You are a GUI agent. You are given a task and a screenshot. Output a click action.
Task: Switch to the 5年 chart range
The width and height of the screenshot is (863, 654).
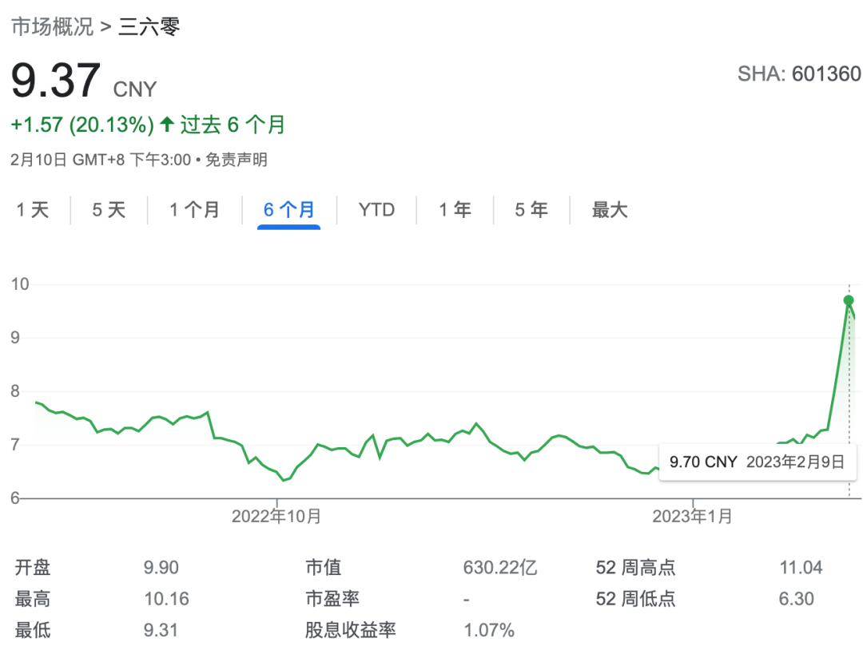click(x=531, y=209)
